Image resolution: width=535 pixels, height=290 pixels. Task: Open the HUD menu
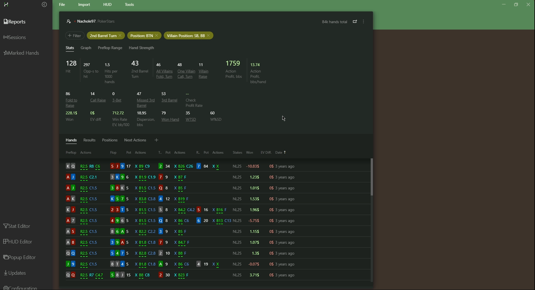tap(107, 5)
